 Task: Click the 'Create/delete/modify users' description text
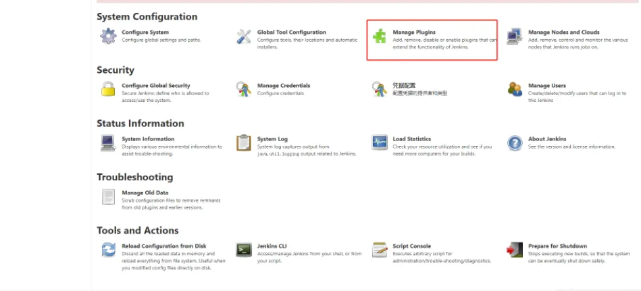point(578,97)
